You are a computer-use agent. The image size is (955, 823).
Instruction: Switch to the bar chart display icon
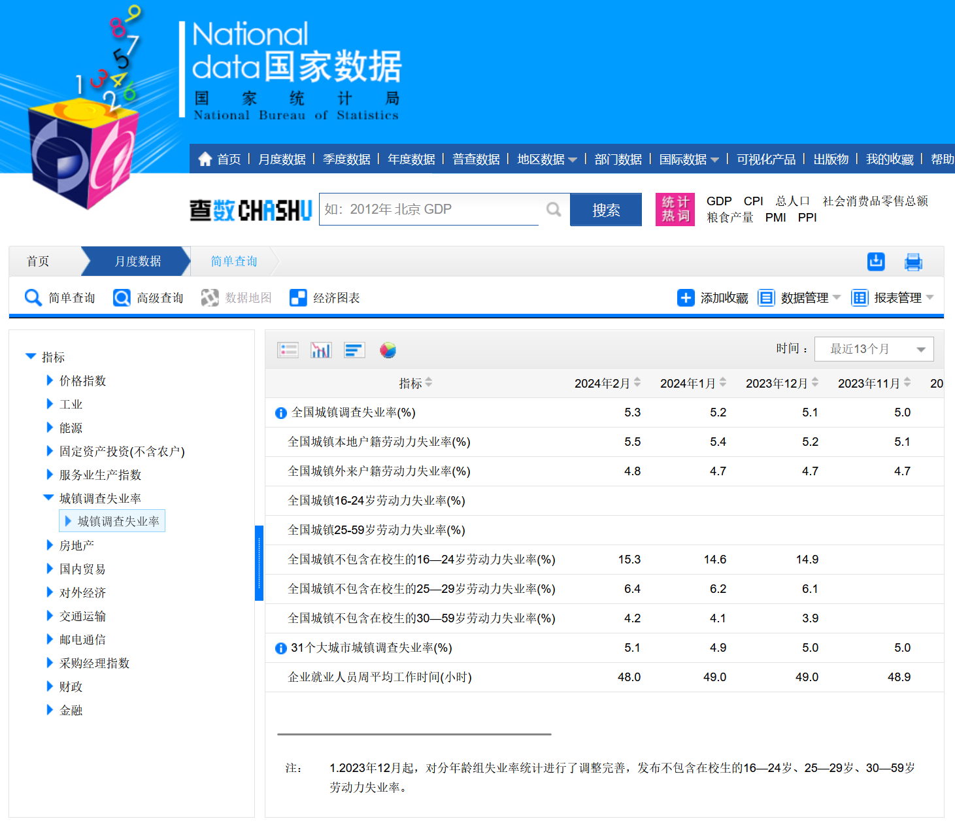(x=320, y=350)
